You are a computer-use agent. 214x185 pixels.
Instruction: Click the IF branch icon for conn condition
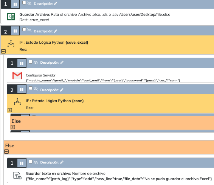click(x=17, y=102)
